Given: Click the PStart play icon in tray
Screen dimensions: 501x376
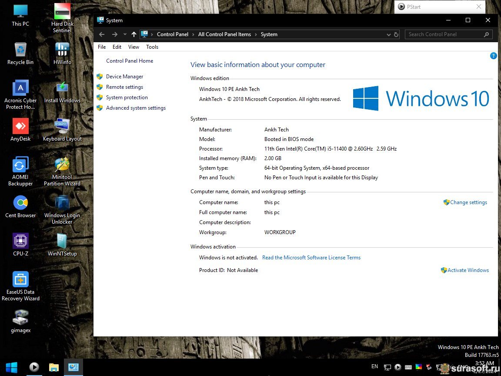Looking at the screenshot, I should pos(398,367).
